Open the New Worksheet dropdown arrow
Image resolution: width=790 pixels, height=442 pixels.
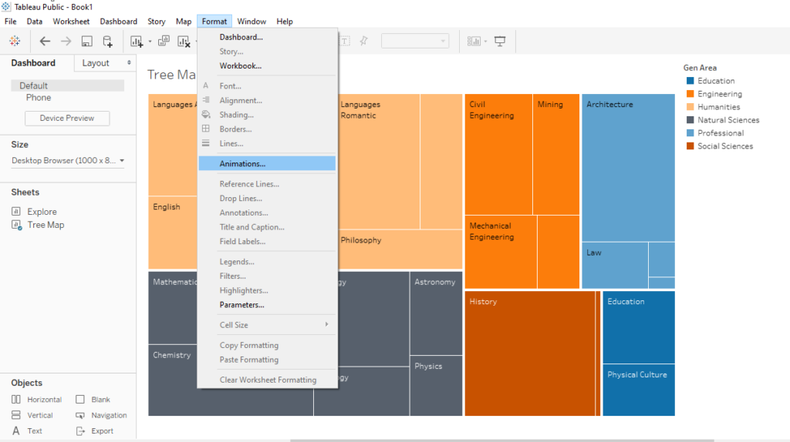[150, 42]
